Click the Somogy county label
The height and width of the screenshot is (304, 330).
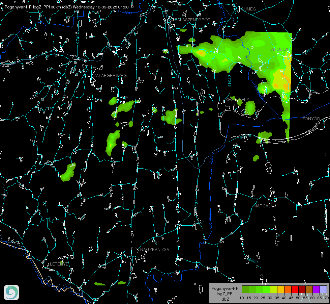pyautogui.click(x=210, y=222)
